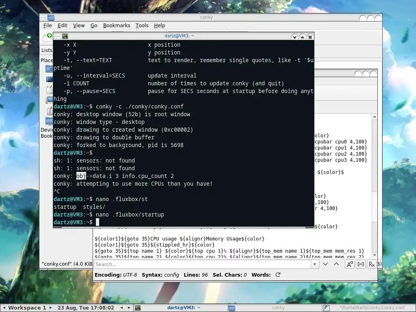The width and height of the screenshot is (416, 312).
Task: Click the next window arrow in taskbar
Action: click(129, 308)
